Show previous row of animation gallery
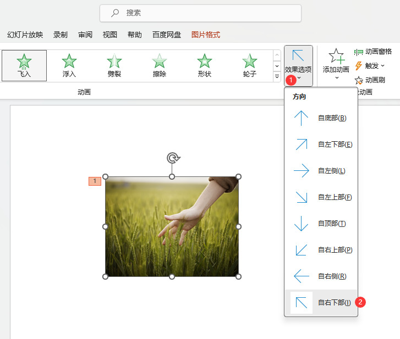This screenshot has height=339, width=400. point(277,55)
